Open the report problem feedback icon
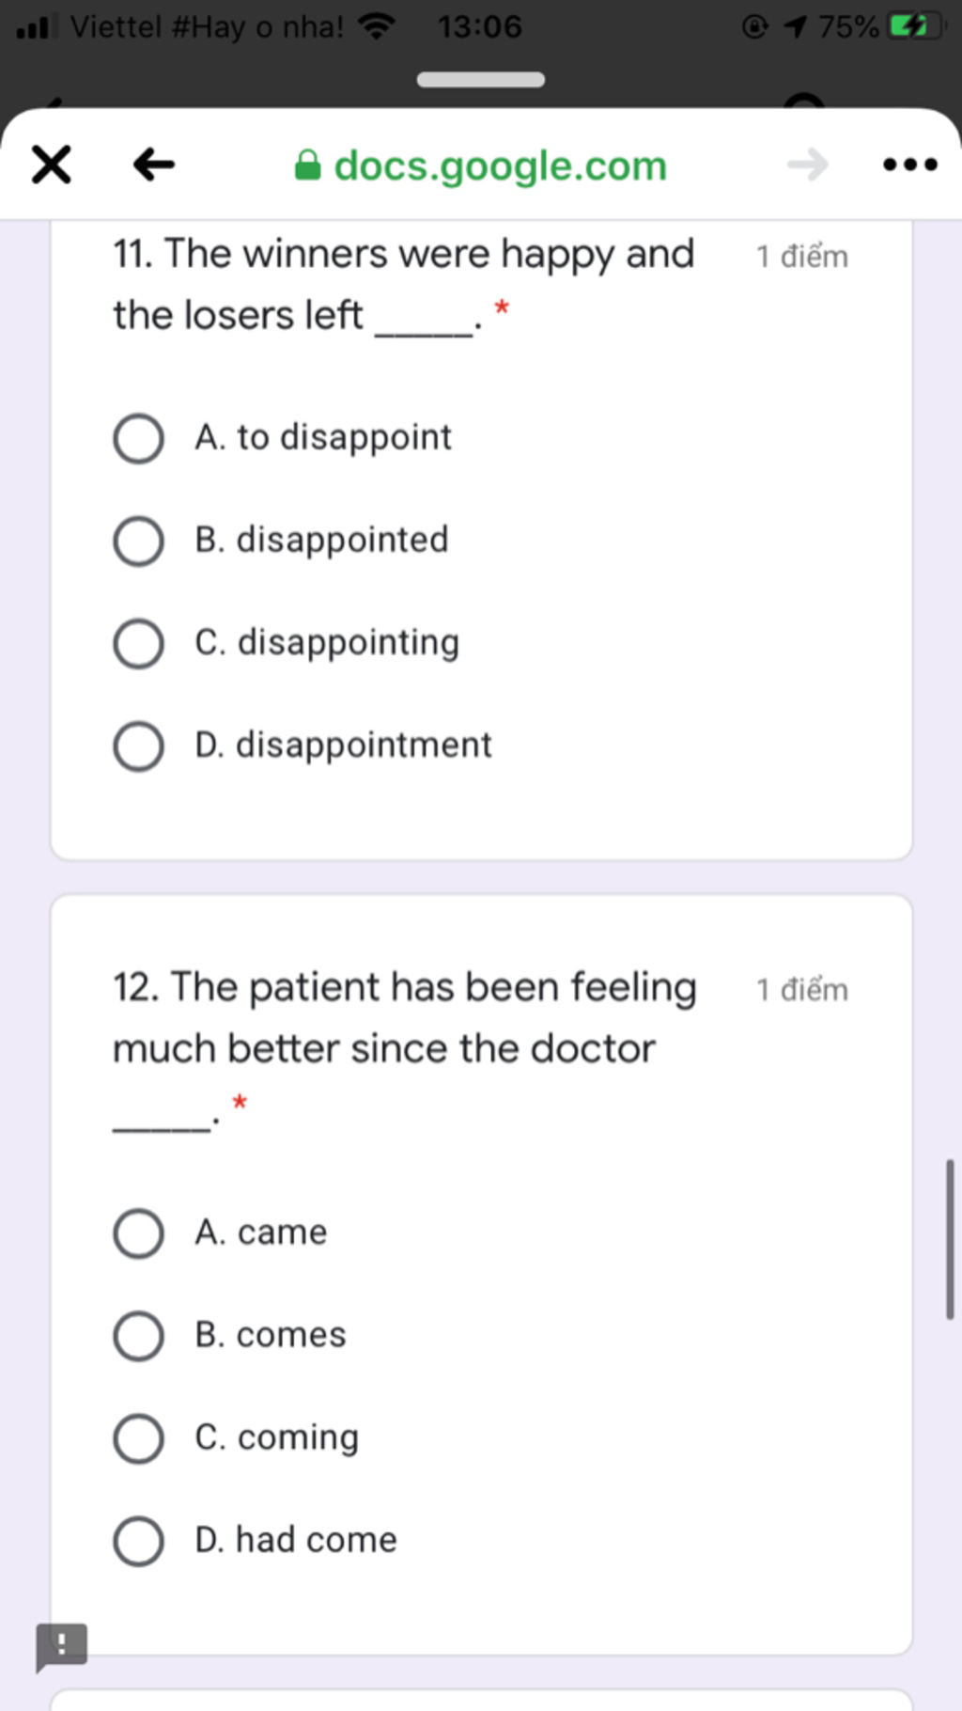This screenshot has width=962, height=1711. point(61,1647)
